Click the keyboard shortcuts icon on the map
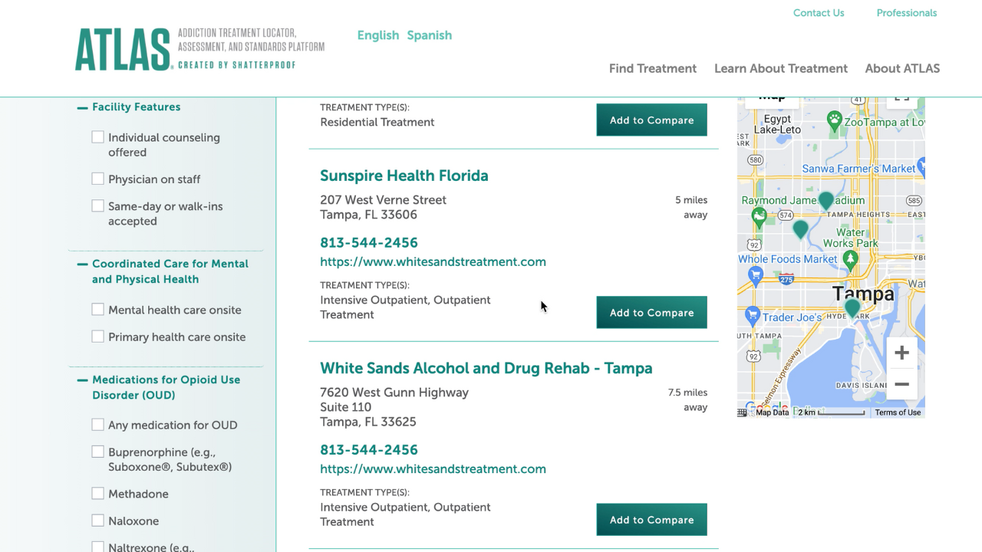 click(741, 412)
